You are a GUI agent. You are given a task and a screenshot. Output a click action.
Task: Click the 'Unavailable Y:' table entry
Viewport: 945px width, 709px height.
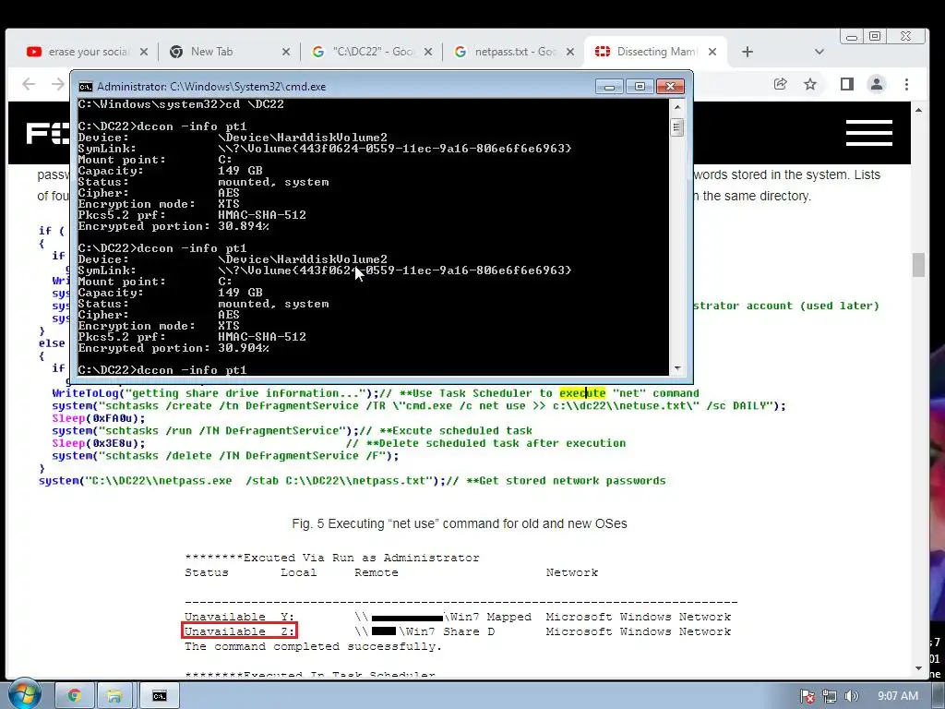tap(239, 617)
